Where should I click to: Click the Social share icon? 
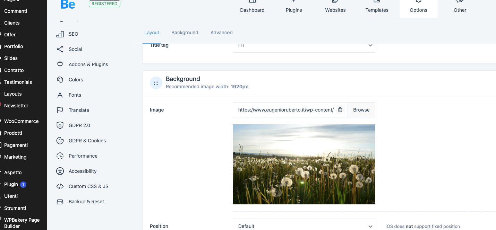60,49
